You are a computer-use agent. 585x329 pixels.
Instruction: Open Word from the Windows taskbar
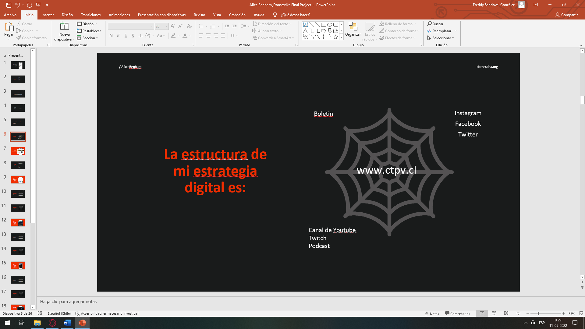(67, 323)
